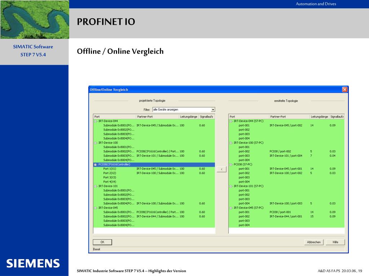Select port-003 under IRT-Device-100 (S7-PC)

coord(244,156)
